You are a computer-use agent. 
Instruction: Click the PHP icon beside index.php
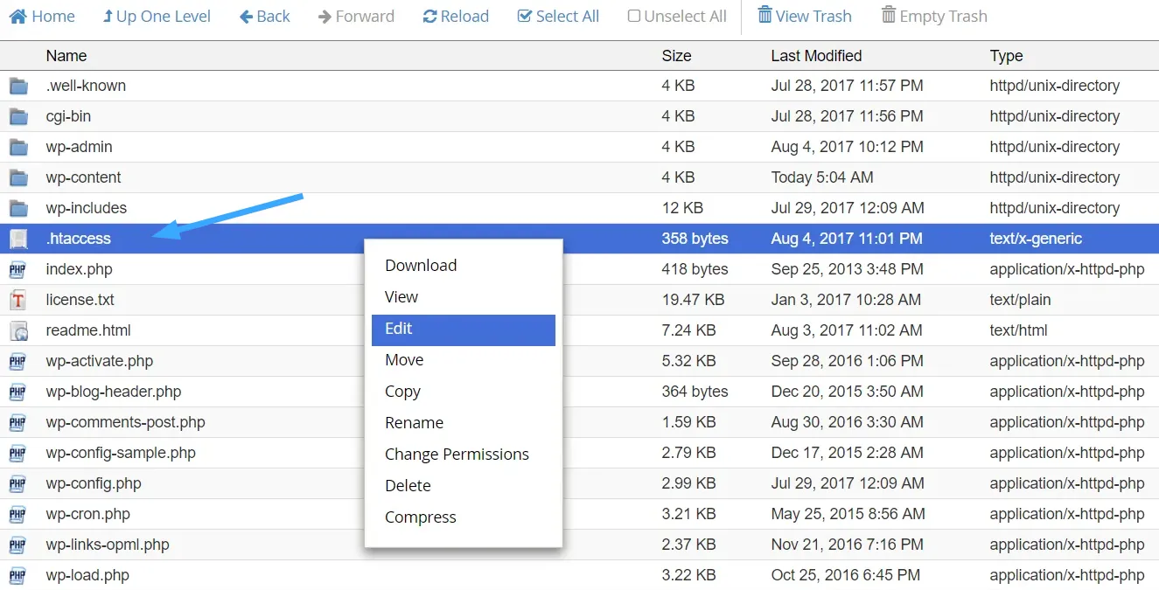coord(19,269)
